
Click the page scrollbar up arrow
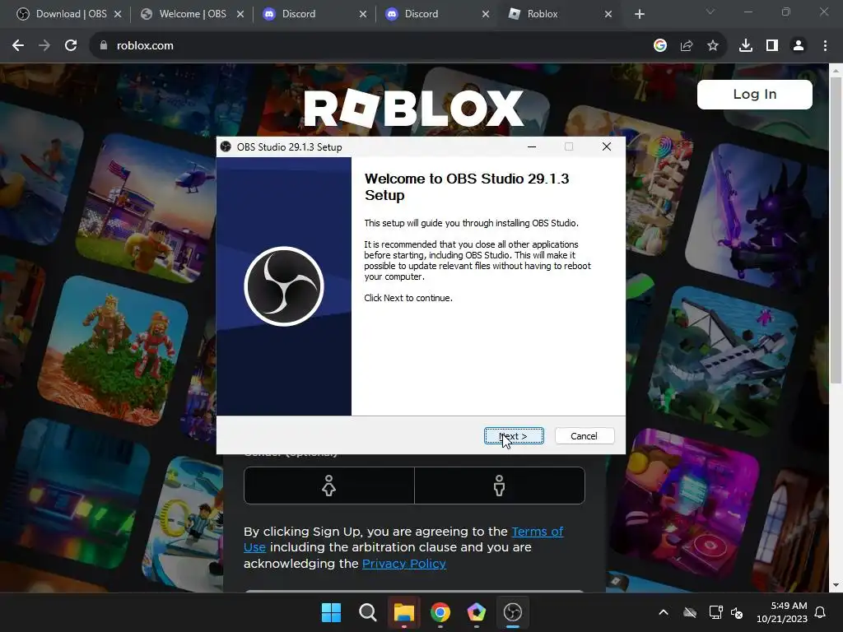[836, 71]
